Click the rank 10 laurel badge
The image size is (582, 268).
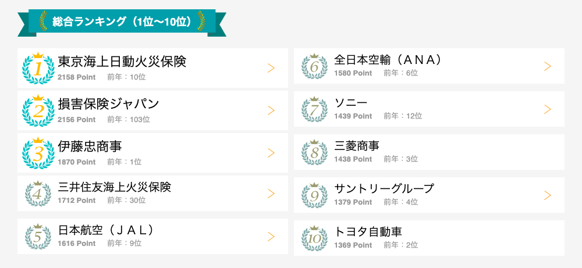[314, 238]
